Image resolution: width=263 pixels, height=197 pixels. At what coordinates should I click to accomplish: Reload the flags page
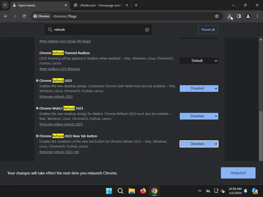(24, 16)
